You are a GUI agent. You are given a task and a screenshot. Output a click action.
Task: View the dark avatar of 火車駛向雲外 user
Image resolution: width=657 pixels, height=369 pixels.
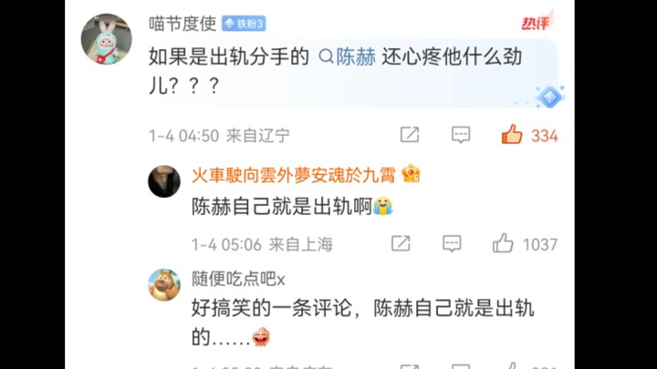point(164,181)
